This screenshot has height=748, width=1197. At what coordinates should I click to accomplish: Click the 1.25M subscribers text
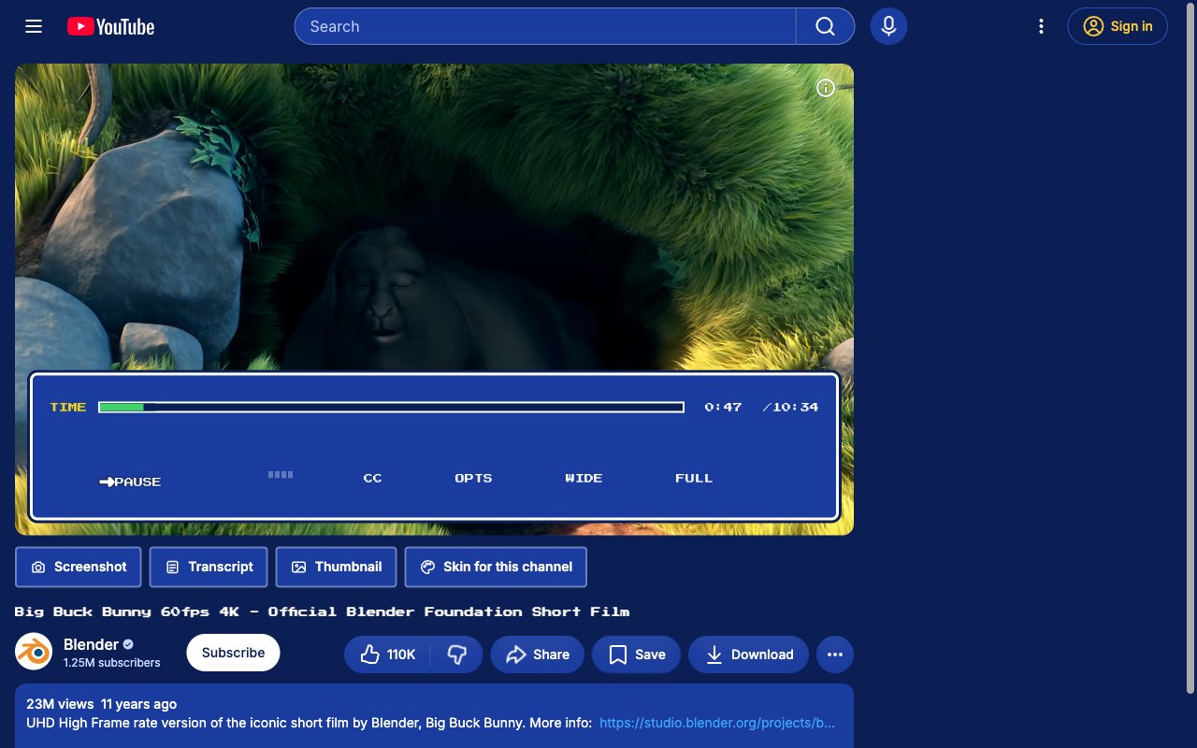click(112, 663)
